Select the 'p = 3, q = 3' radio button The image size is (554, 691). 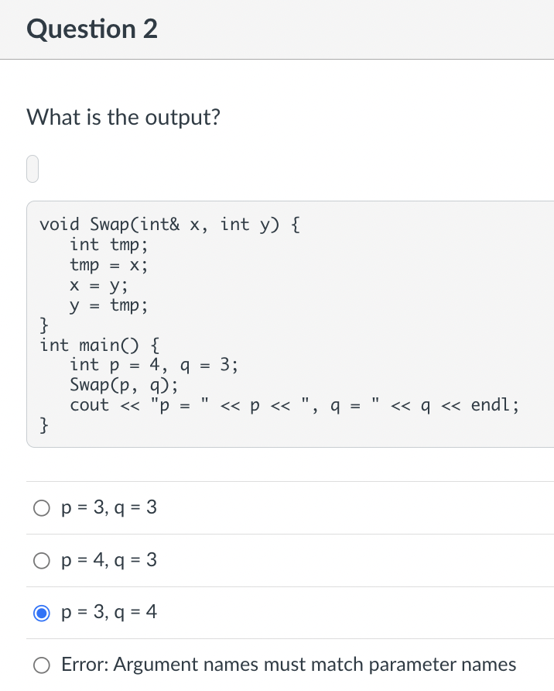click(42, 507)
